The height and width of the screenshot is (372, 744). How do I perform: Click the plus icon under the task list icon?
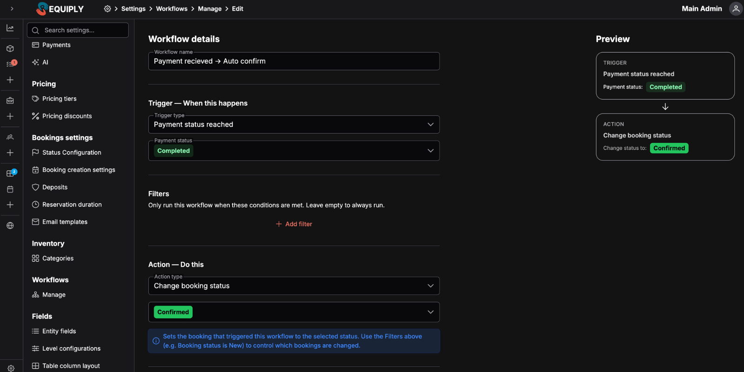pos(10,80)
